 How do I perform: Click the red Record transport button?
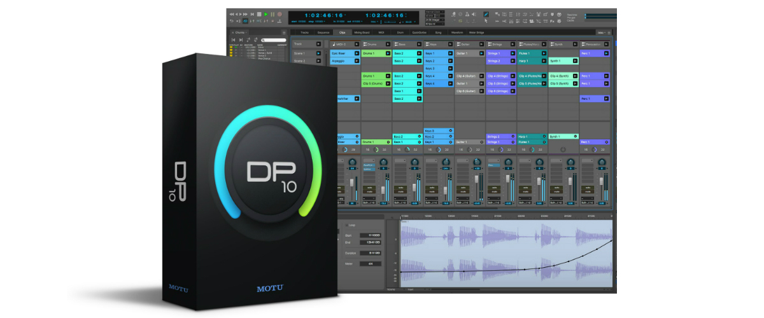tap(279, 14)
